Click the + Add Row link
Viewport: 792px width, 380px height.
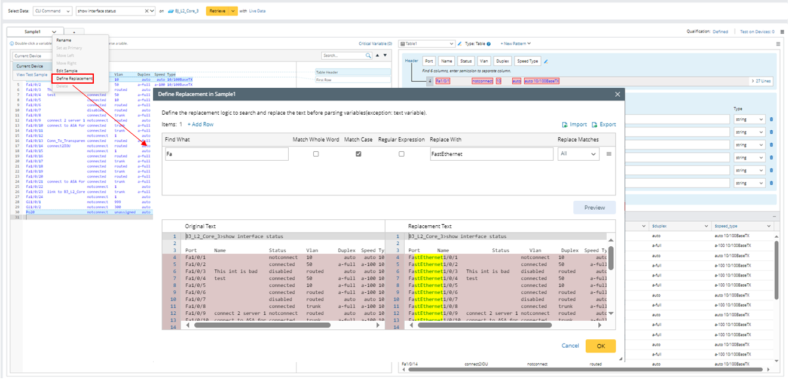200,124
